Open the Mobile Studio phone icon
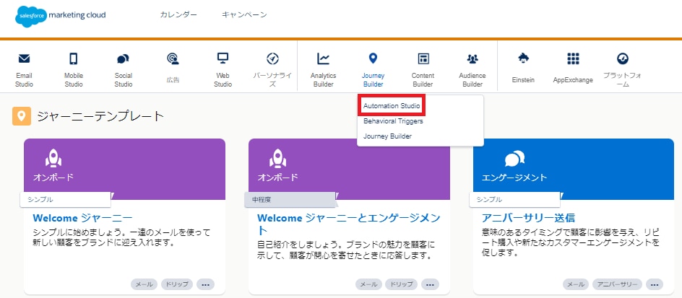The height and width of the screenshot is (298, 682). (x=74, y=58)
